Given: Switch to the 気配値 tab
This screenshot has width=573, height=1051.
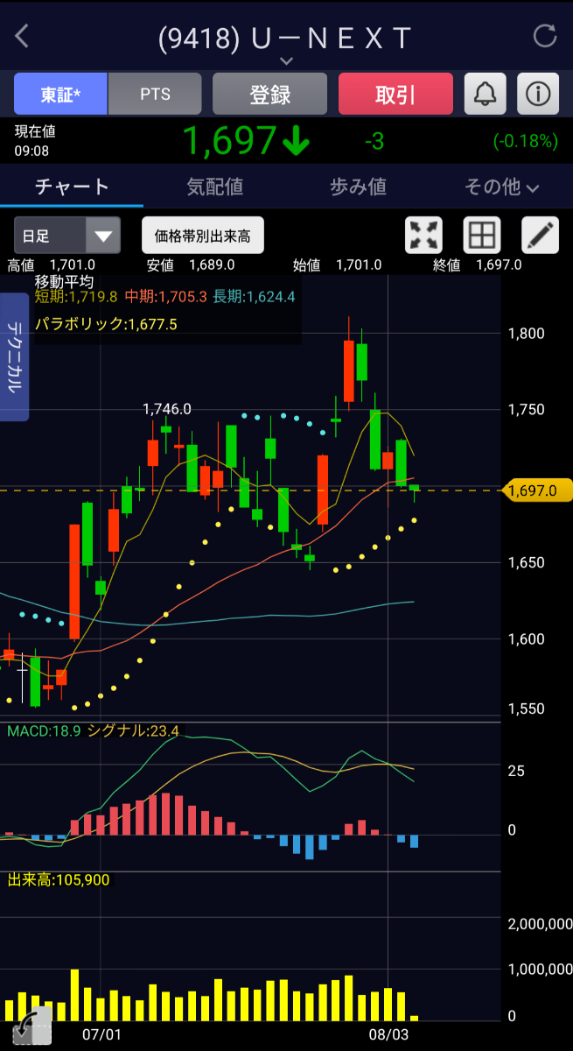Looking at the screenshot, I should (215, 186).
